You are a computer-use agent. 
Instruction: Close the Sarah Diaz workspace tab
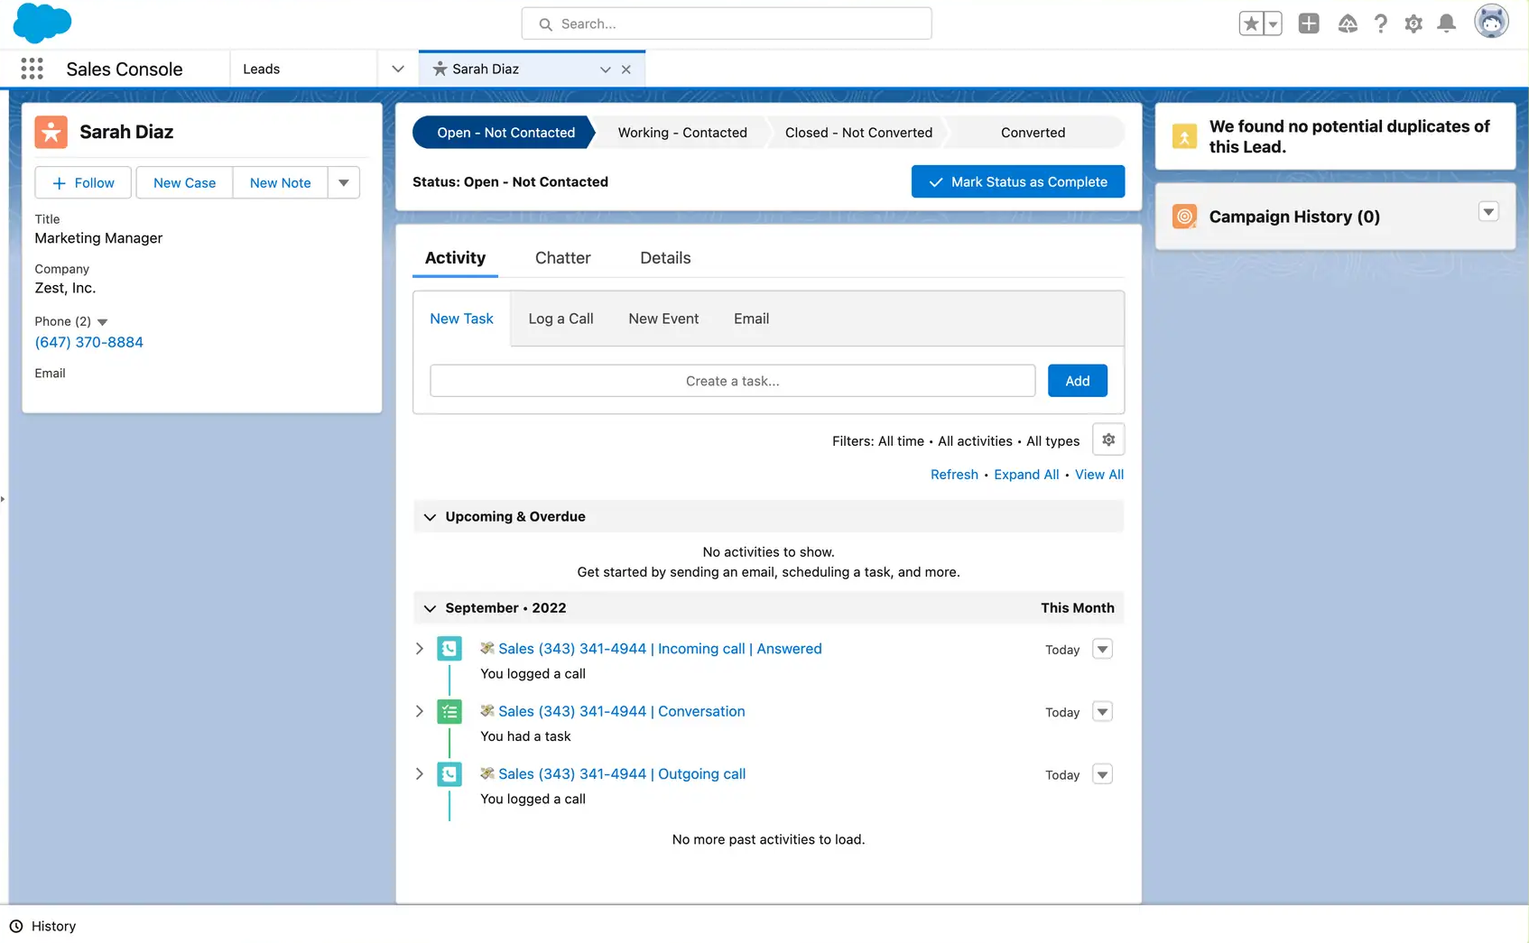[625, 69]
